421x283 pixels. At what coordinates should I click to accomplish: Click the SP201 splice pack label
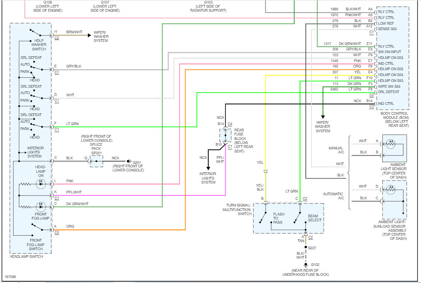click(x=96, y=153)
